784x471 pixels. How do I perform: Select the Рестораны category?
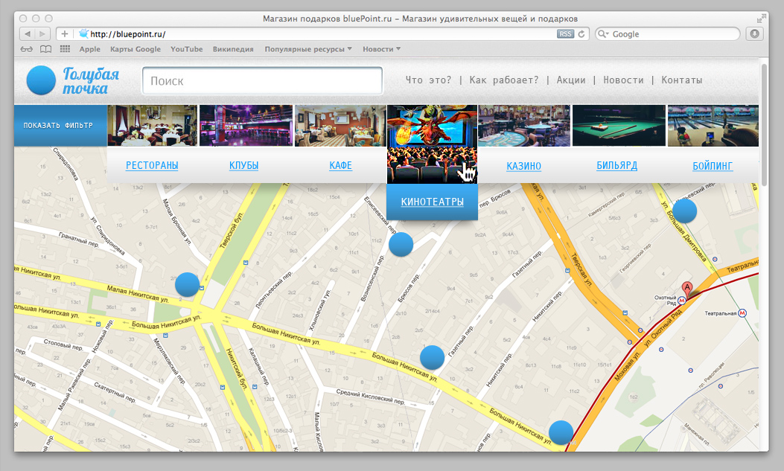click(152, 165)
